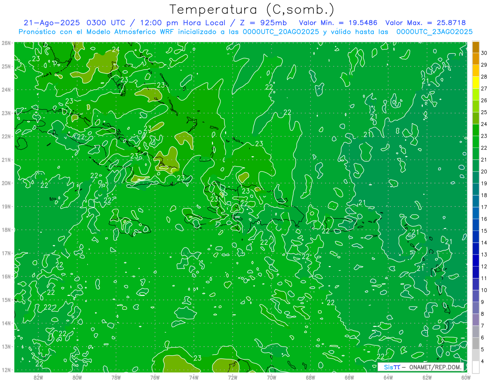495x383 pixels.
Task: Select the valid-until time "0000UTC_23AGO2025"
Action: pyautogui.click(x=434, y=31)
